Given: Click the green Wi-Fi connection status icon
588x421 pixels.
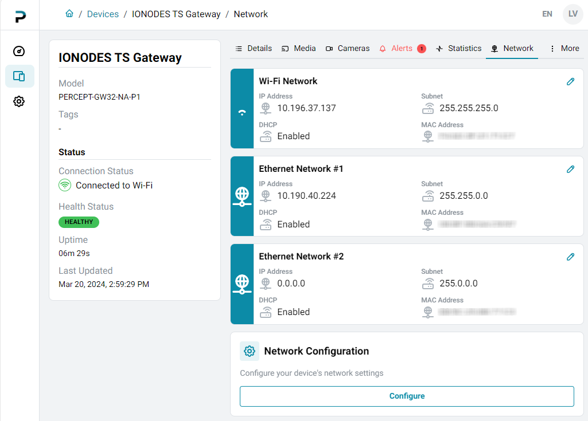Looking at the screenshot, I should (65, 185).
